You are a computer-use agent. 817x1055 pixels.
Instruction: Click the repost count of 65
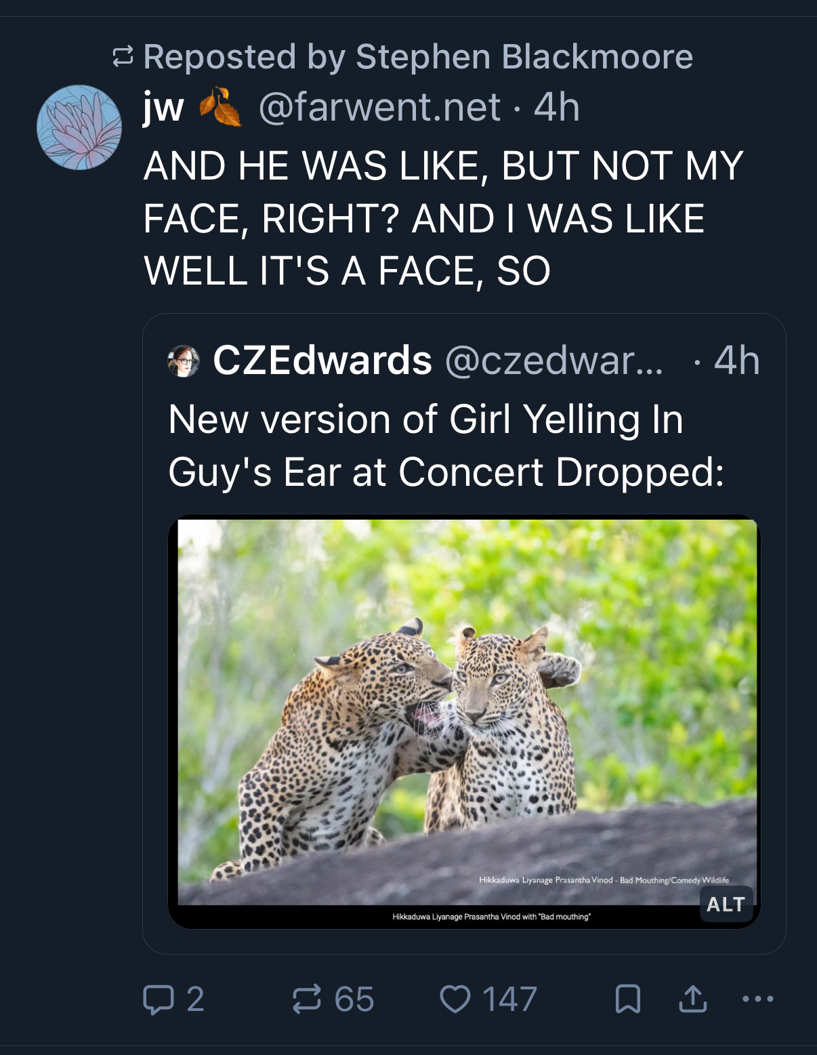tap(354, 999)
